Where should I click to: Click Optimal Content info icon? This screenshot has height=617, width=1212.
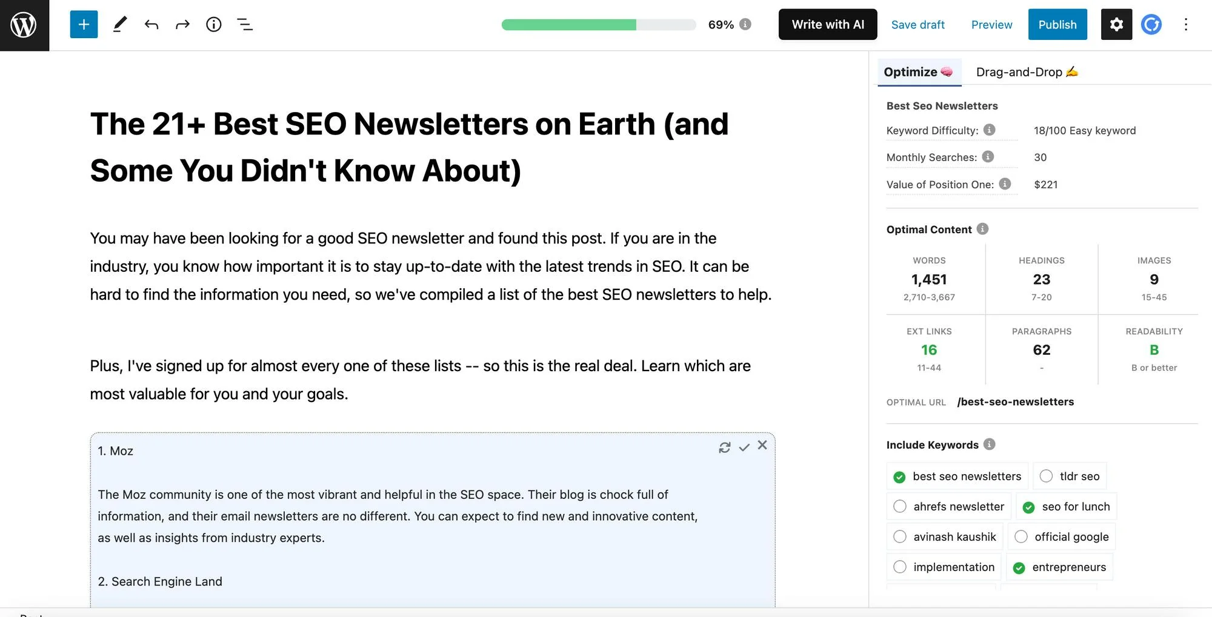click(983, 229)
